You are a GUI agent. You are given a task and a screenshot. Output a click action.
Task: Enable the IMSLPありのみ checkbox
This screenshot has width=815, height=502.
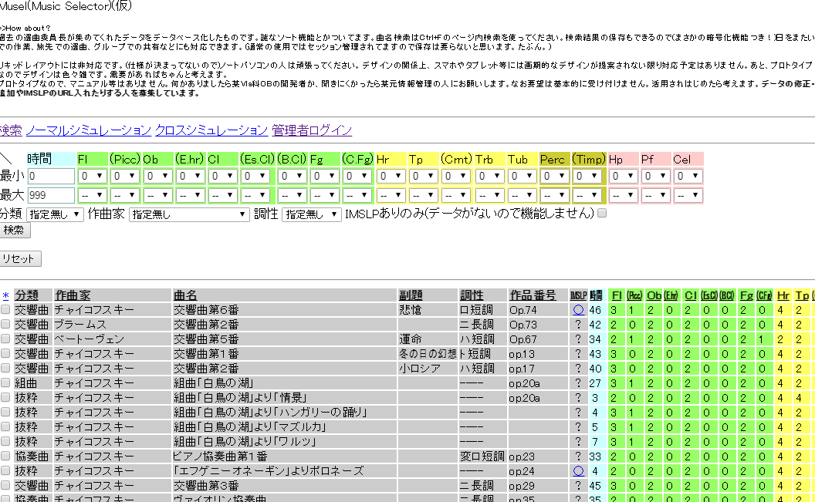(602, 213)
